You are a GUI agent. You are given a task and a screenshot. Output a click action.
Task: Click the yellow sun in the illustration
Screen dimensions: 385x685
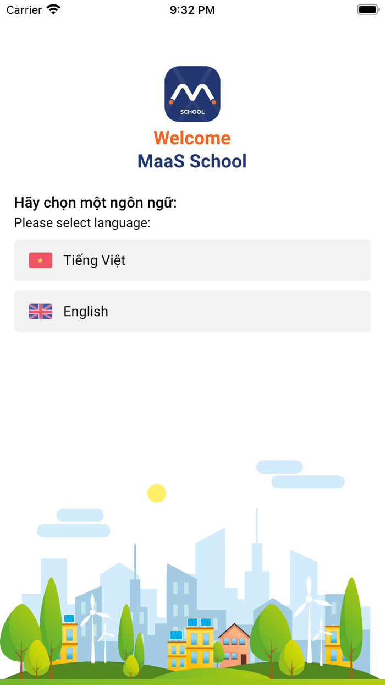[x=157, y=493]
